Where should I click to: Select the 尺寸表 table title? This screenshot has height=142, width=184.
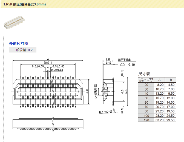pyautogui.click(x=144, y=74)
